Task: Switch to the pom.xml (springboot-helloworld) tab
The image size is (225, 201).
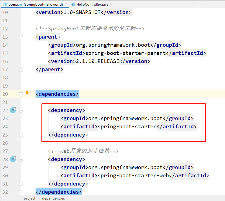Action: pyautogui.click(x=34, y=5)
